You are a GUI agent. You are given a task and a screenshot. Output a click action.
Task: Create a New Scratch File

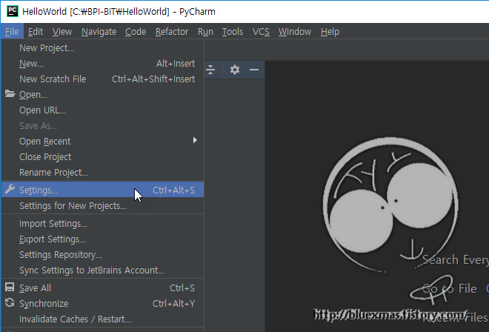tap(102, 79)
